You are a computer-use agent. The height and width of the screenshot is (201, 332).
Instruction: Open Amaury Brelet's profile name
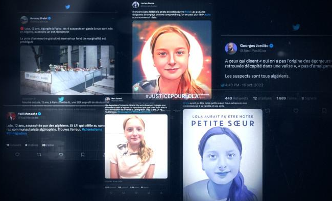38,18
